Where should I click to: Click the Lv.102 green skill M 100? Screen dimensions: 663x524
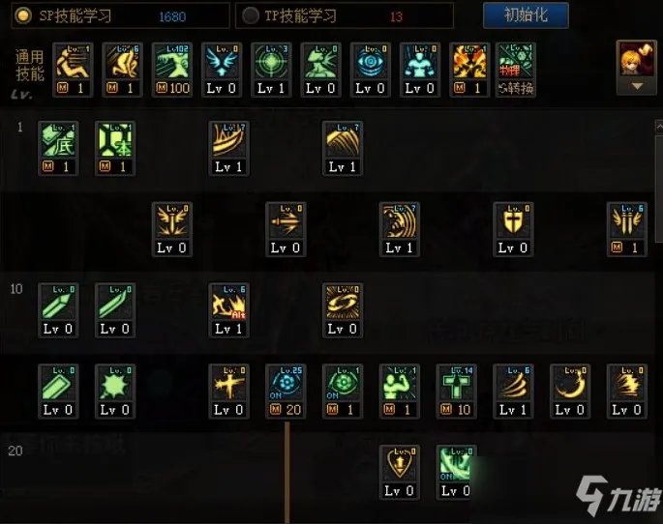tap(172, 70)
